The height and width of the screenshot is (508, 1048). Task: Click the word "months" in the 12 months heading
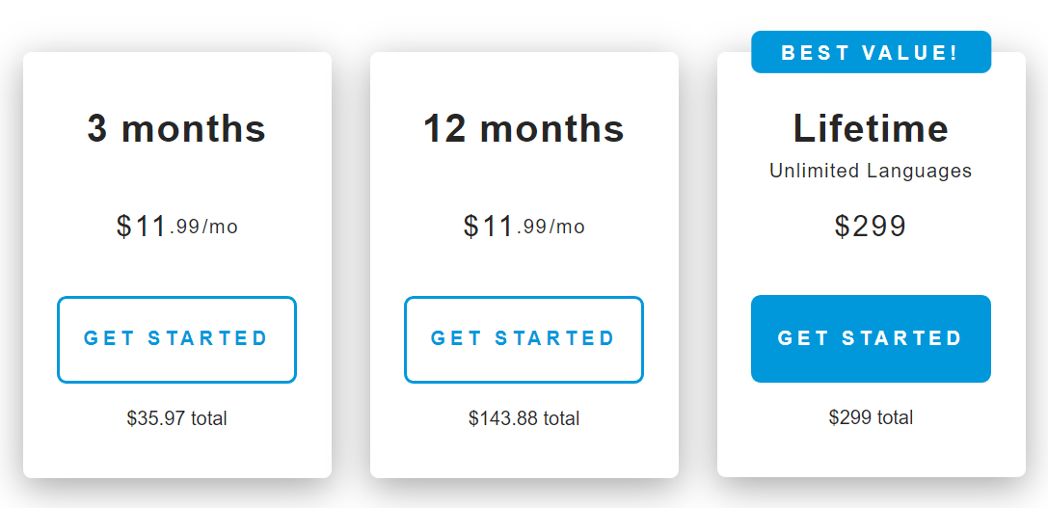(551, 128)
